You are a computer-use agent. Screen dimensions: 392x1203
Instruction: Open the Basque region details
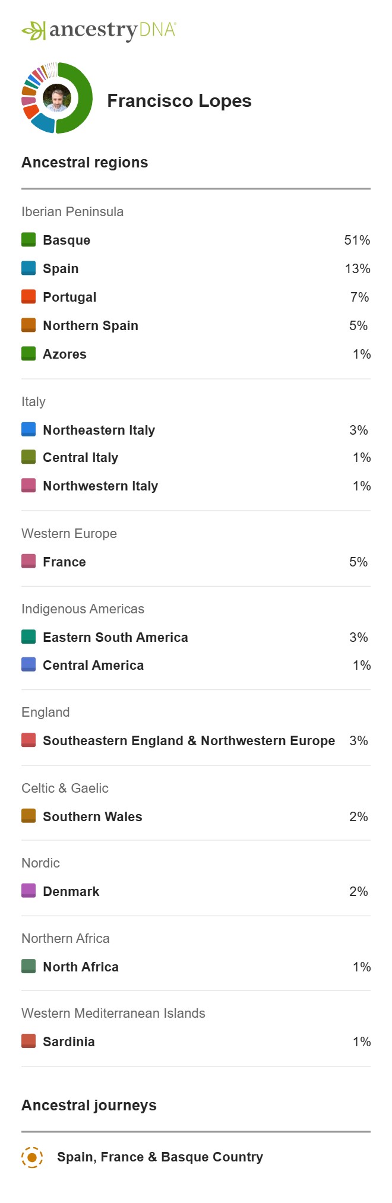pyautogui.click(x=67, y=240)
